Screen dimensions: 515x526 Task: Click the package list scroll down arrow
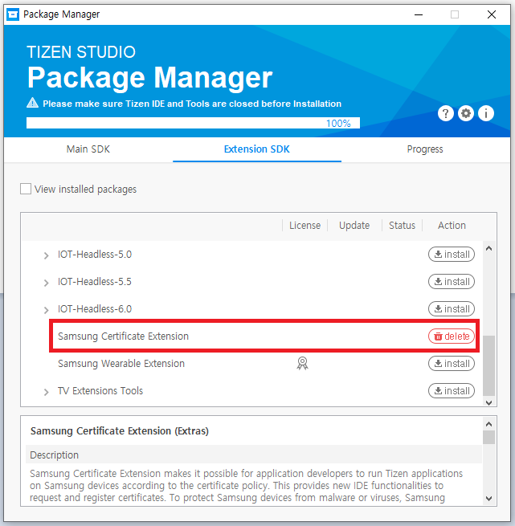[488, 402]
